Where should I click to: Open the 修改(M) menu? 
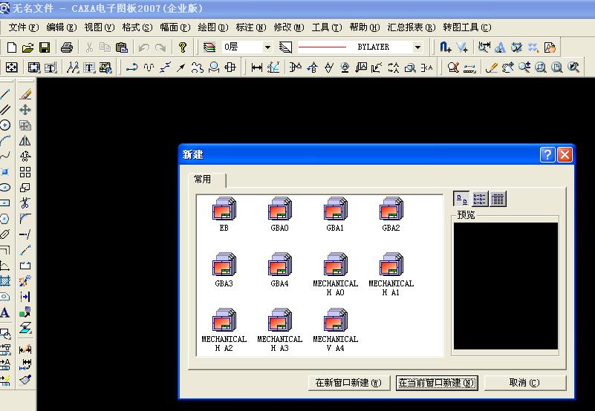(289, 27)
